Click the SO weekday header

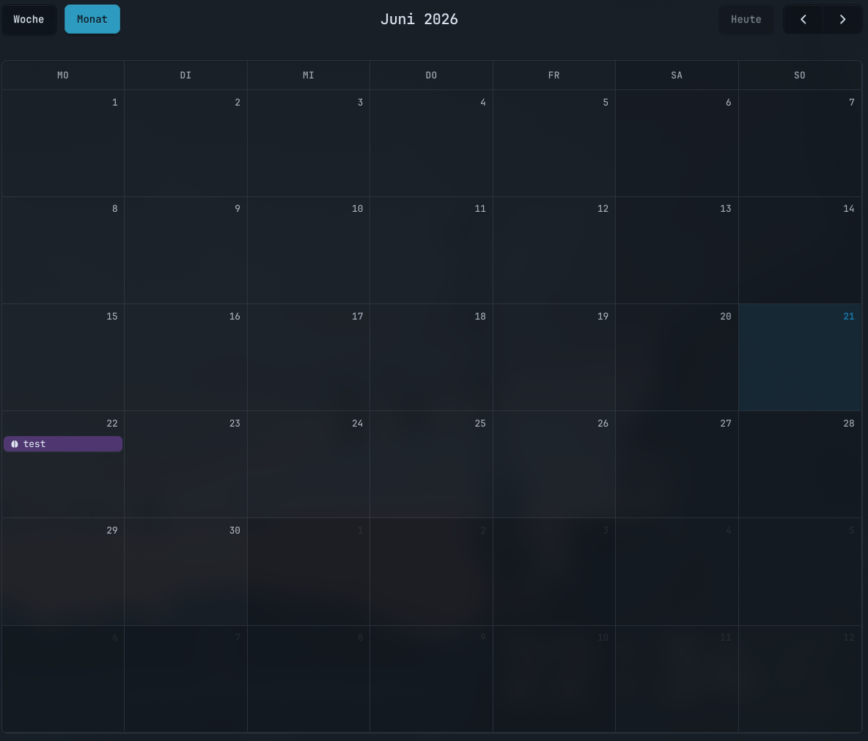pos(799,75)
